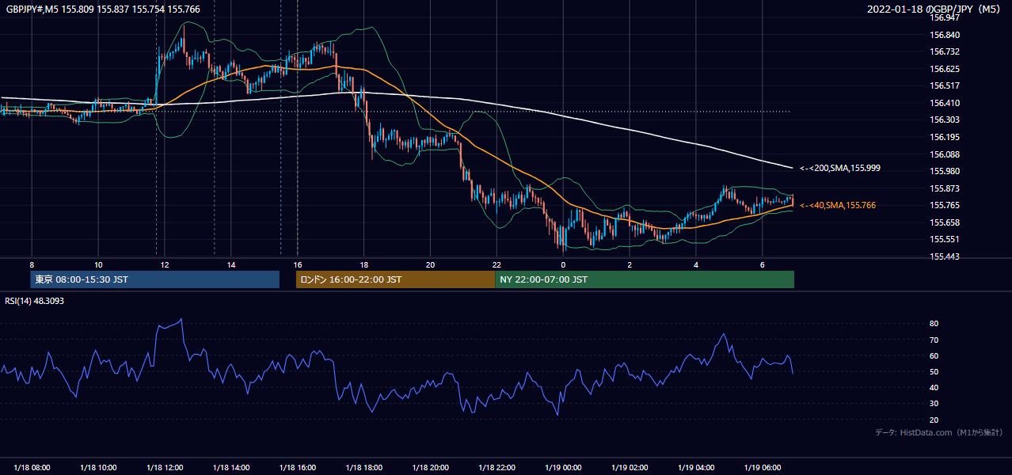Viewport: 1012px width, 475px height.
Task: Click bottom time label 1/19 06:00
Action: [763, 467]
